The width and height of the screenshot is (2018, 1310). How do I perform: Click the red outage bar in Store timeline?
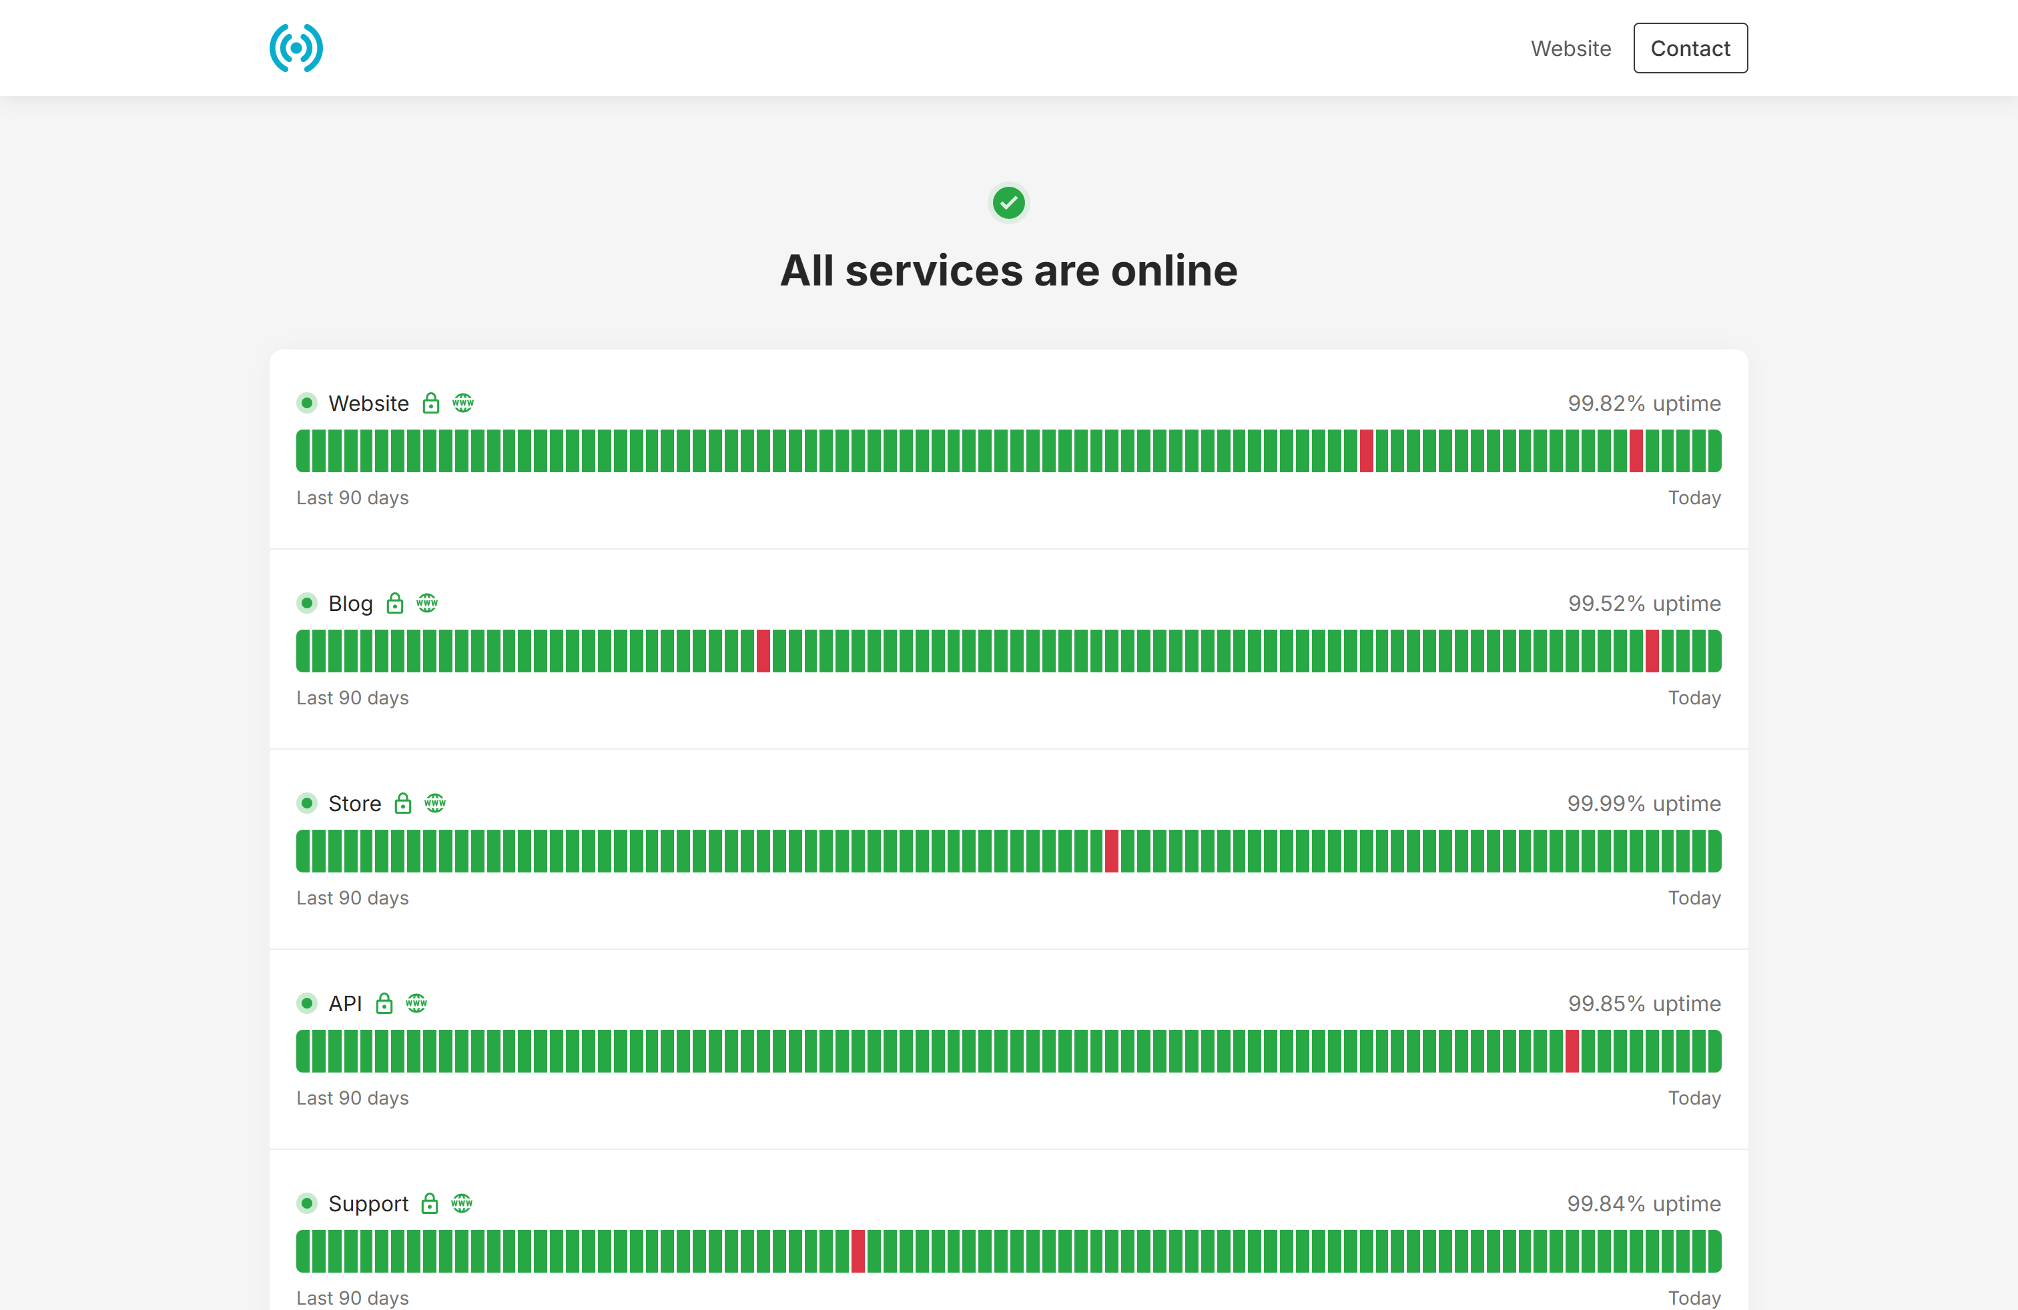coord(1112,850)
